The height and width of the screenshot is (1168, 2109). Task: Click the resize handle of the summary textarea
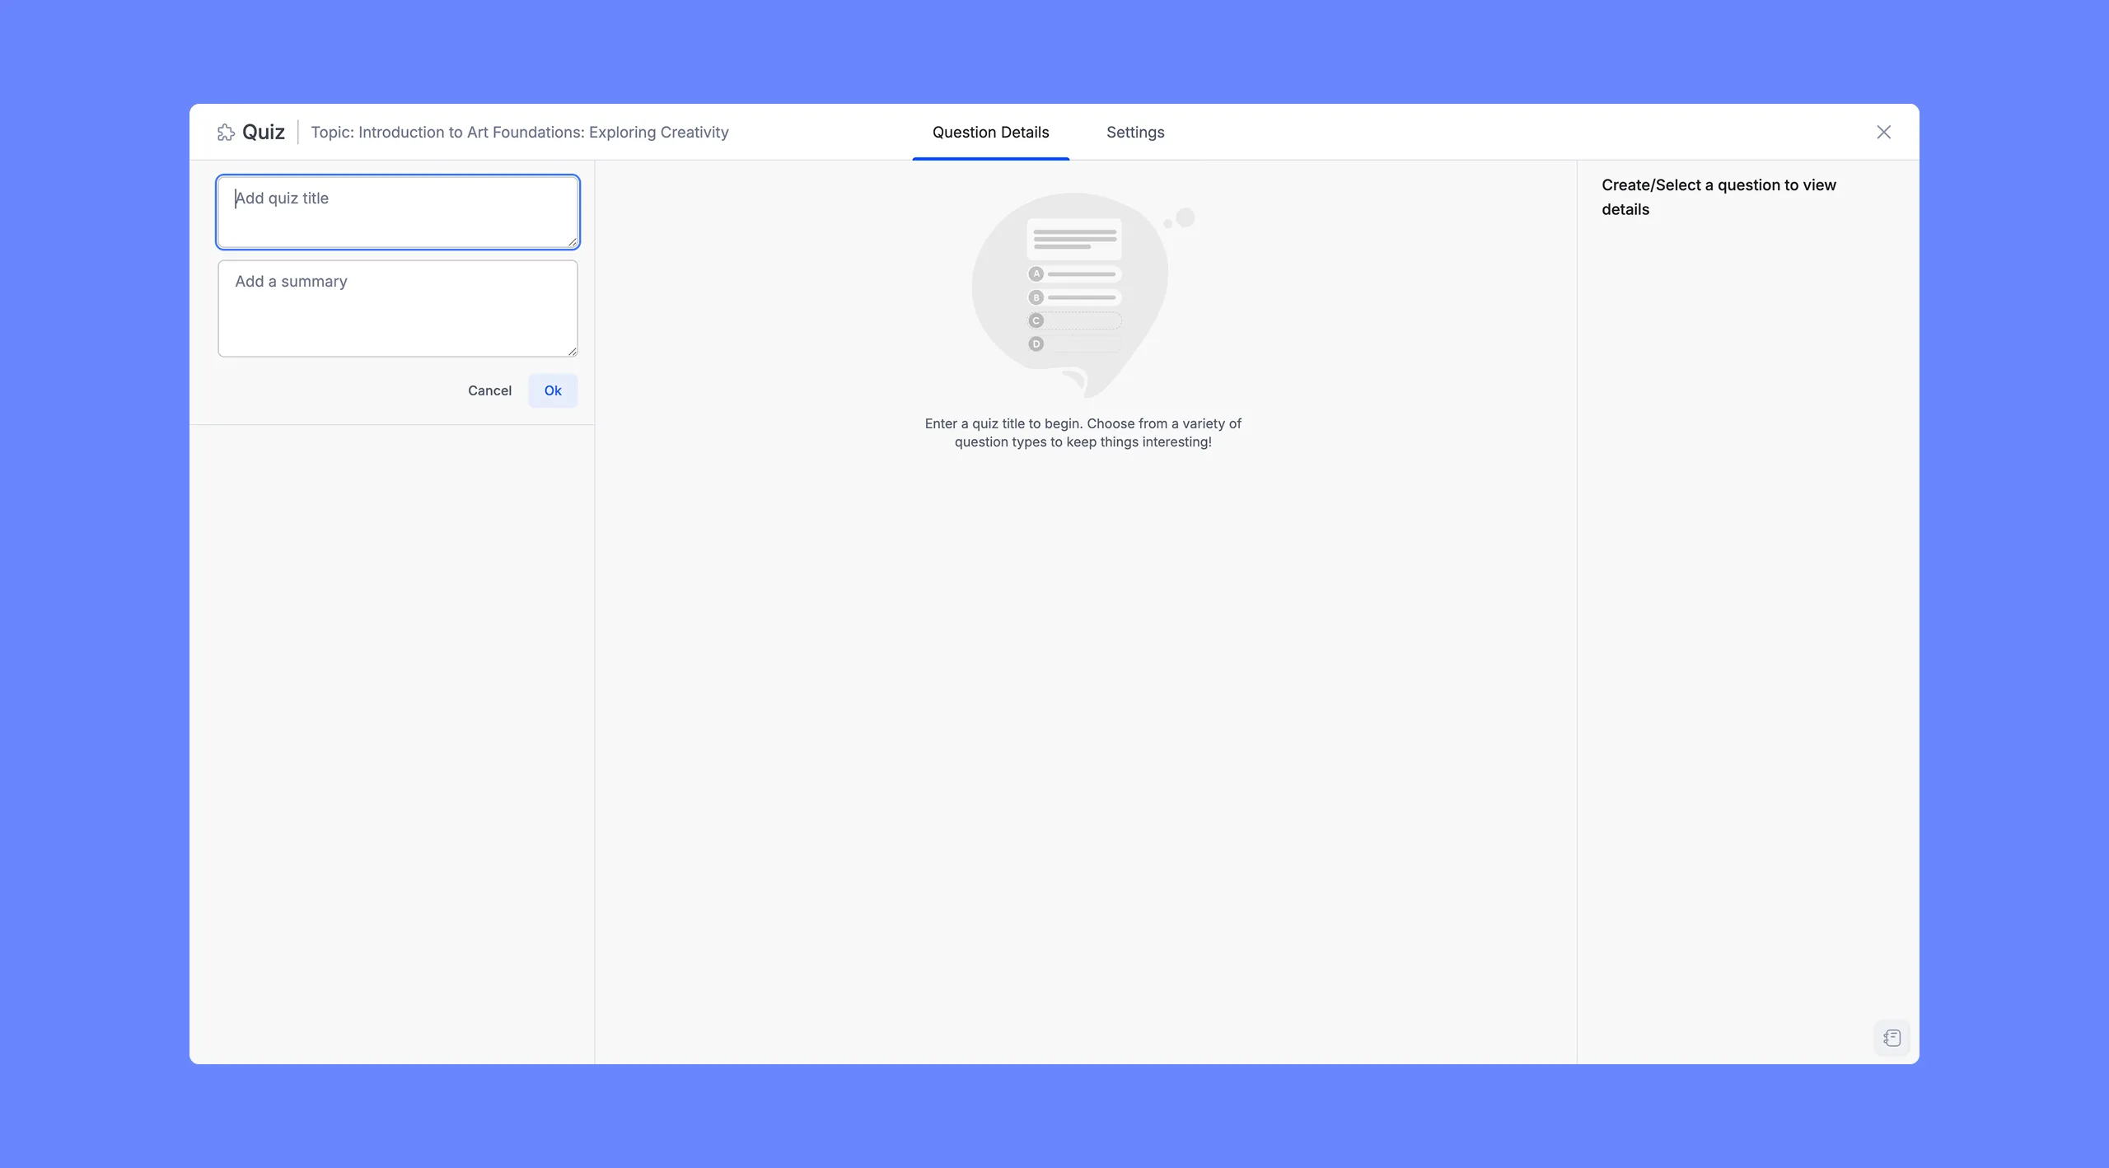(572, 351)
